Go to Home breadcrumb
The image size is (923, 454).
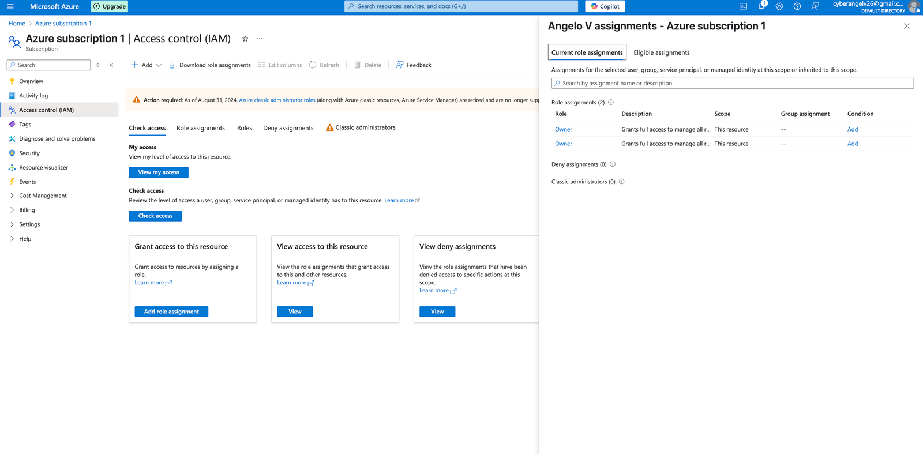pyautogui.click(x=17, y=24)
